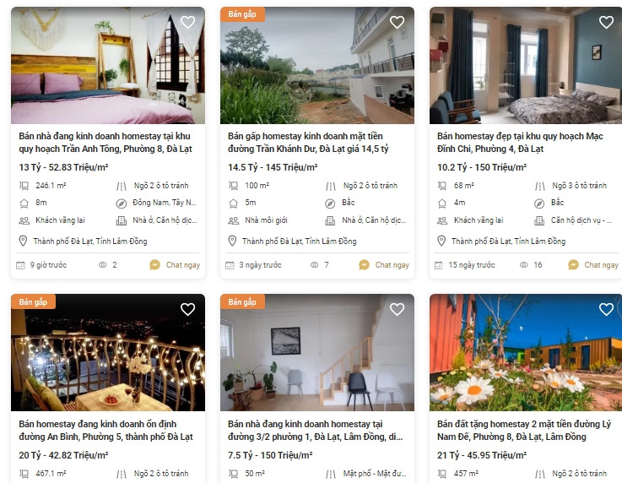Image resolution: width=622 pixels, height=483 pixels.
Task: Open 'Bán homestay đẹp tại khu quy hoạch Mạc Đĩnh Chi'
Action: coord(520,143)
